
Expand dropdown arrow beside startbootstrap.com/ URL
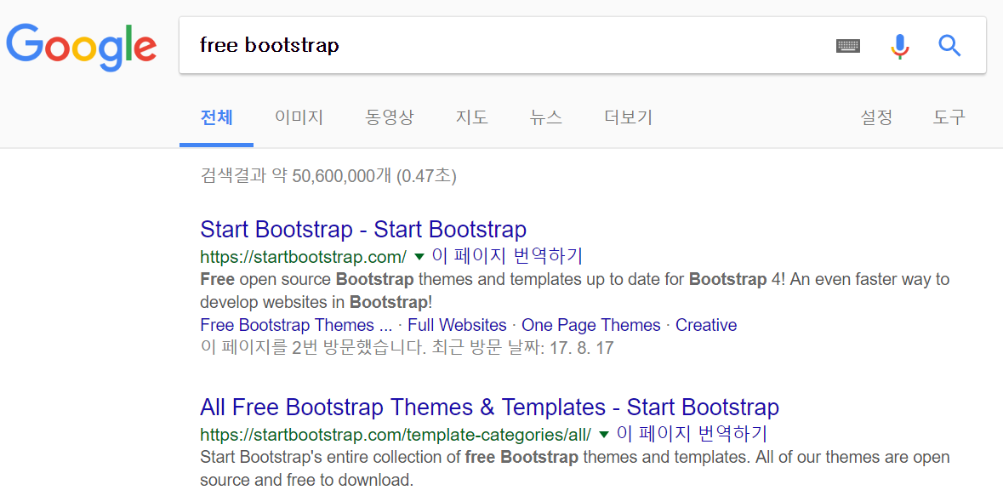pyautogui.click(x=419, y=257)
